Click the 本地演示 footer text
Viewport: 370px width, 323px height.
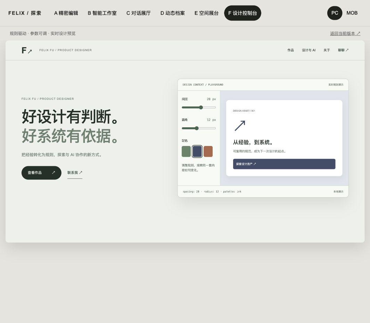pyautogui.click(x=338, y=192)
